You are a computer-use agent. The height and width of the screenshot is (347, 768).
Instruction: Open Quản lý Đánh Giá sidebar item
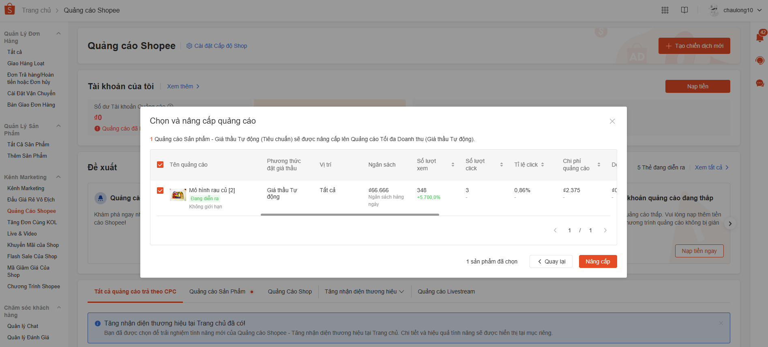coord(28,337)
